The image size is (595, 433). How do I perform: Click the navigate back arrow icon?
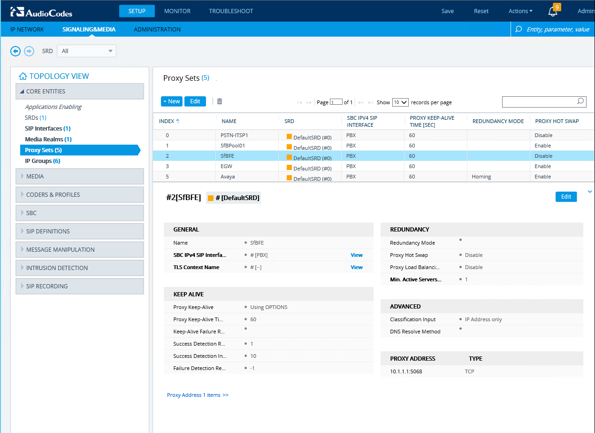click(15, 51)
